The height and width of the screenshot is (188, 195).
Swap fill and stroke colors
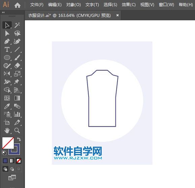[19, 139]
